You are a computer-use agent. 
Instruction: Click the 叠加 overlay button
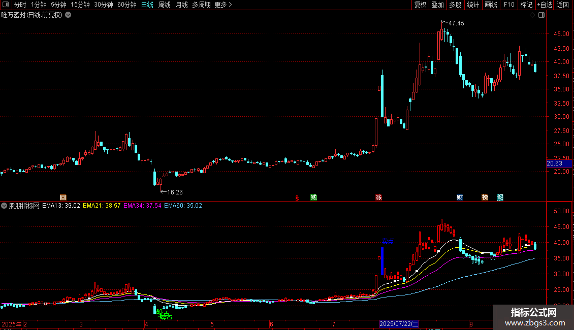(x=438, y=5)
